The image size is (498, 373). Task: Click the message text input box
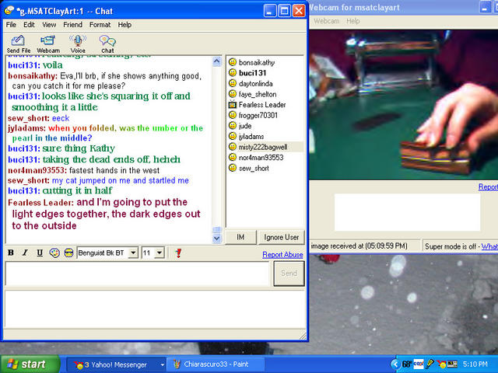[x=137, y=274]
